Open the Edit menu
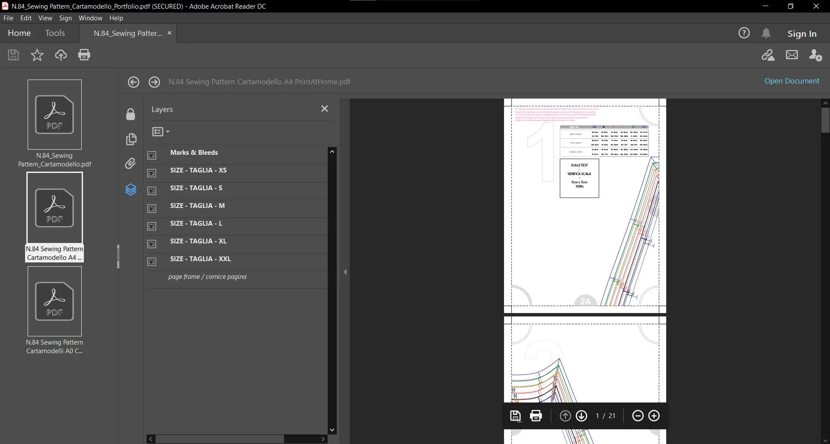The image size is (830, 444). point(26,18)
